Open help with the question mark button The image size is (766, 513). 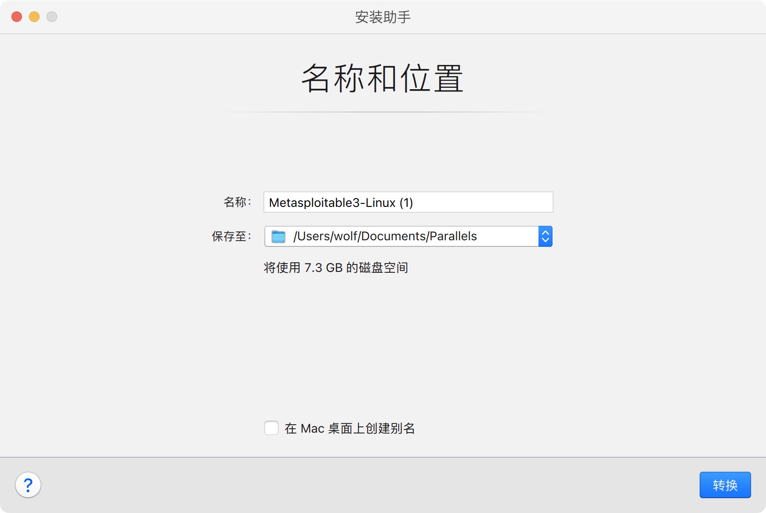(x=28, y=485)
